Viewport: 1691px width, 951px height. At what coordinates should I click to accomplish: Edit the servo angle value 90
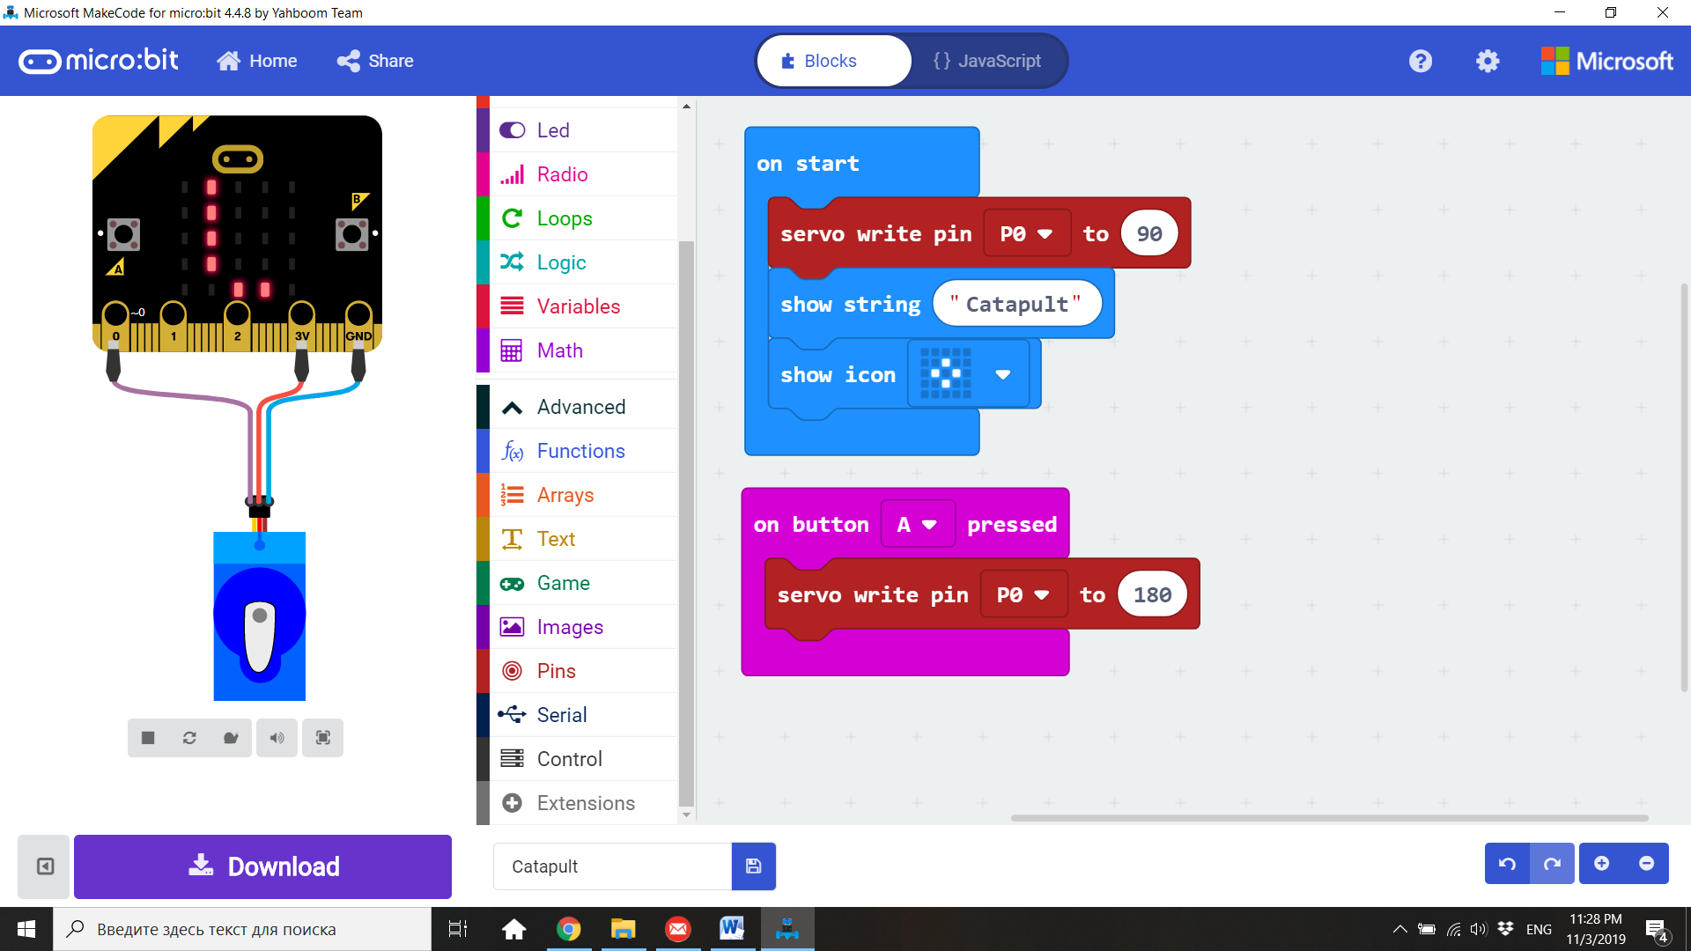pyautogui.click(x=1149, y=233)
